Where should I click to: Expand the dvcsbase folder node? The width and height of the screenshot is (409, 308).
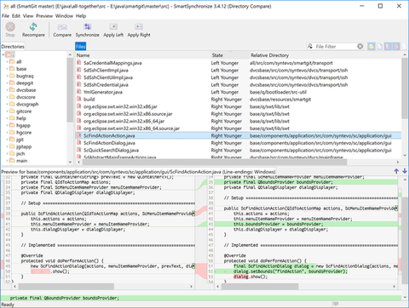pos(7,90)
